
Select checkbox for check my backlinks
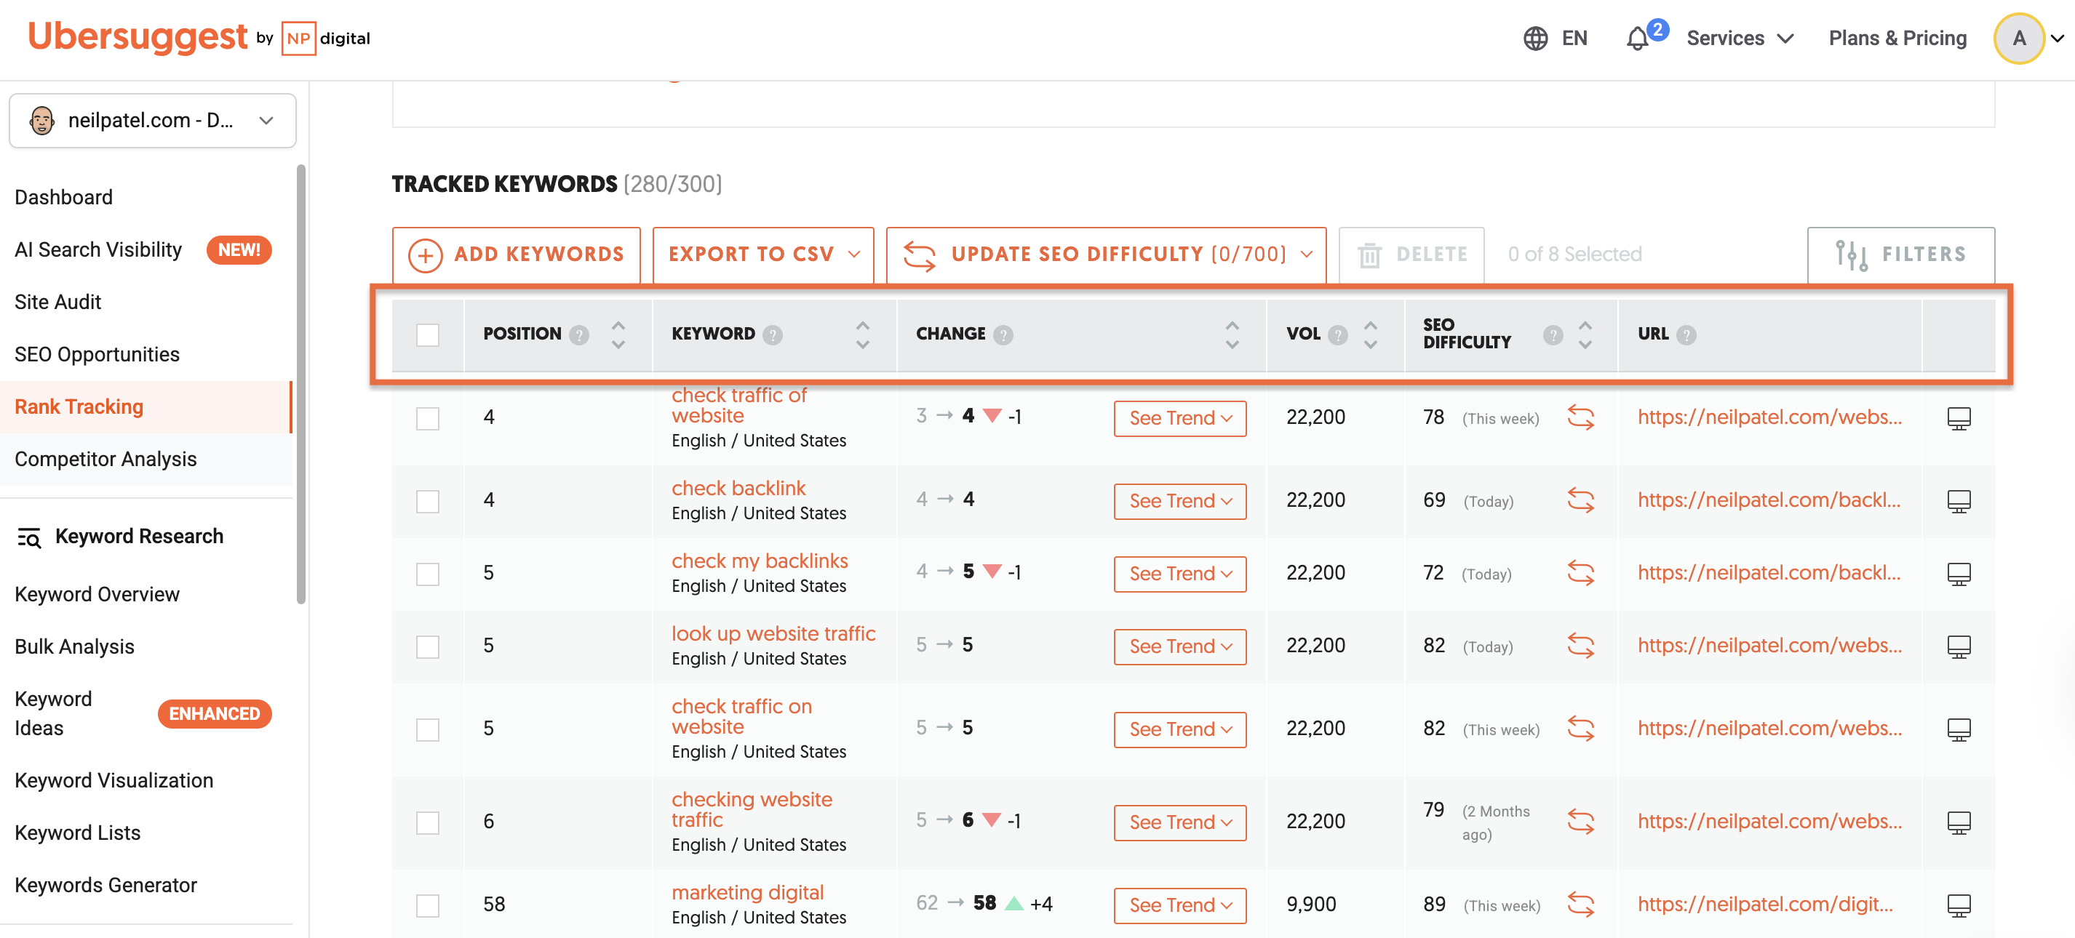(428, 574)
